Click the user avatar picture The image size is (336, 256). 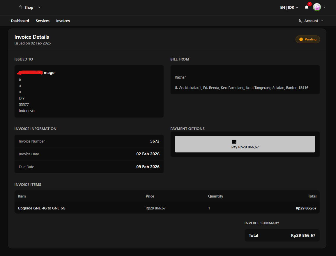[317, 7]
